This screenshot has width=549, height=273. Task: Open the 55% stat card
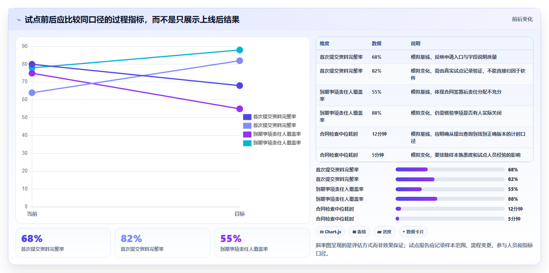coord(262,242)
